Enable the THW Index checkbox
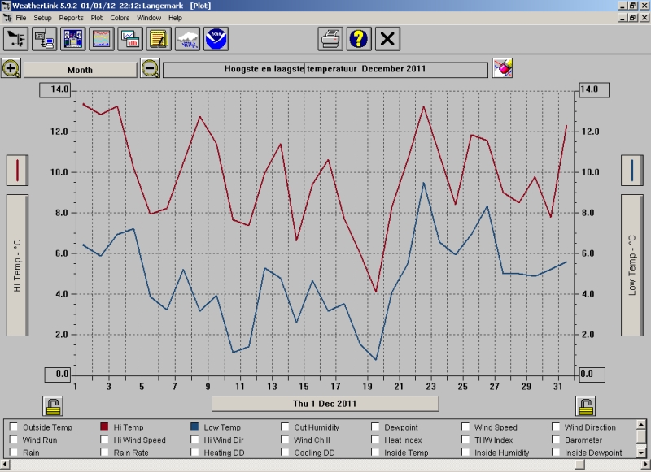This screenshot has width=651, height=472. (x=465, y=440)
